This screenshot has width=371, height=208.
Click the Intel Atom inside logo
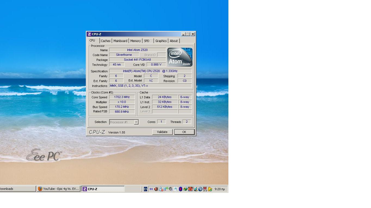180,57
